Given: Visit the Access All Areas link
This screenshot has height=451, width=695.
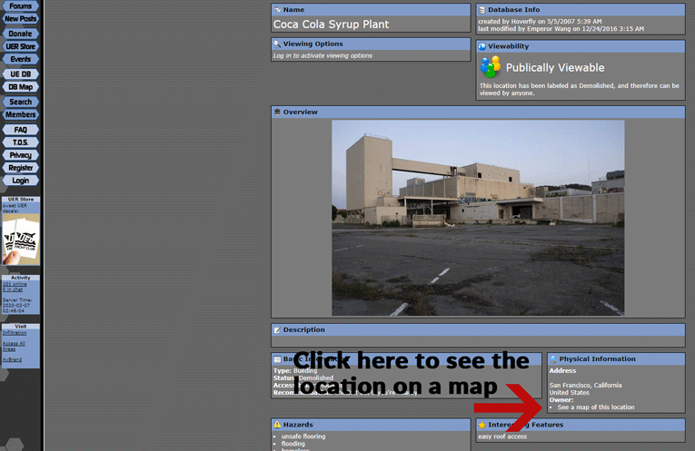Looking at the screenshot, I should click(x=14, y=346).
